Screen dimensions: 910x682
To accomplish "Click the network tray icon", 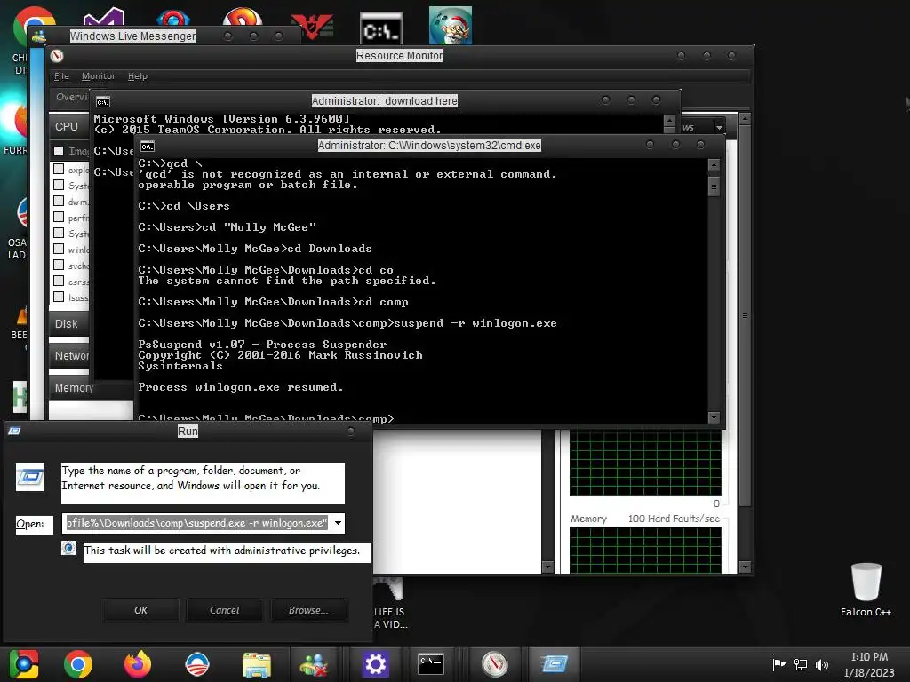I will pos(801,664).
